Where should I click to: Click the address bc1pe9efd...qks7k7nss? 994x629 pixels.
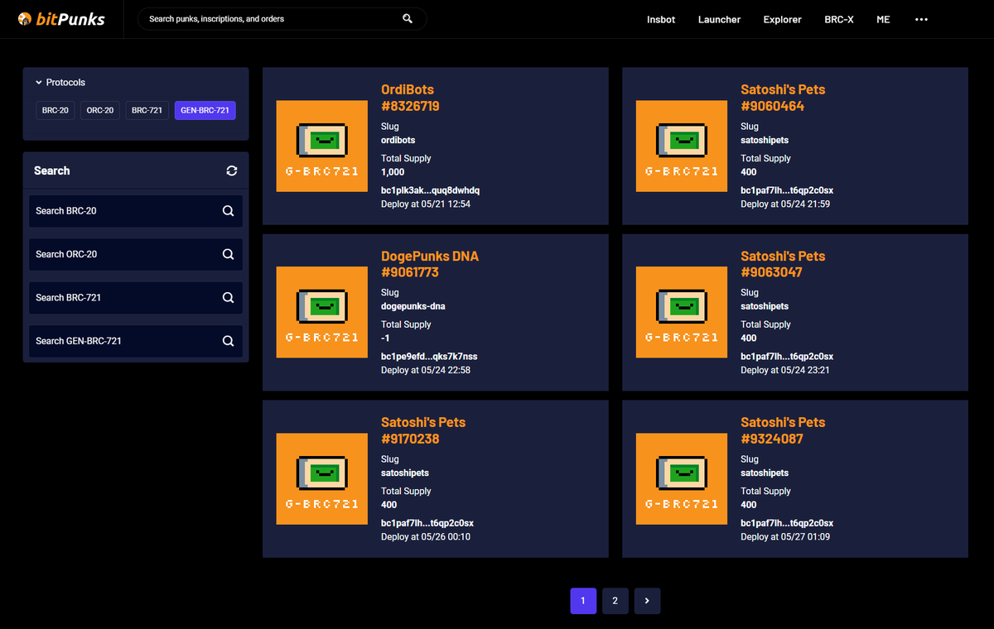pyautogui.click(x=429, y=357)
